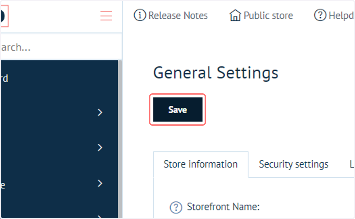Click the Release Notes info icon

point(140,15)
